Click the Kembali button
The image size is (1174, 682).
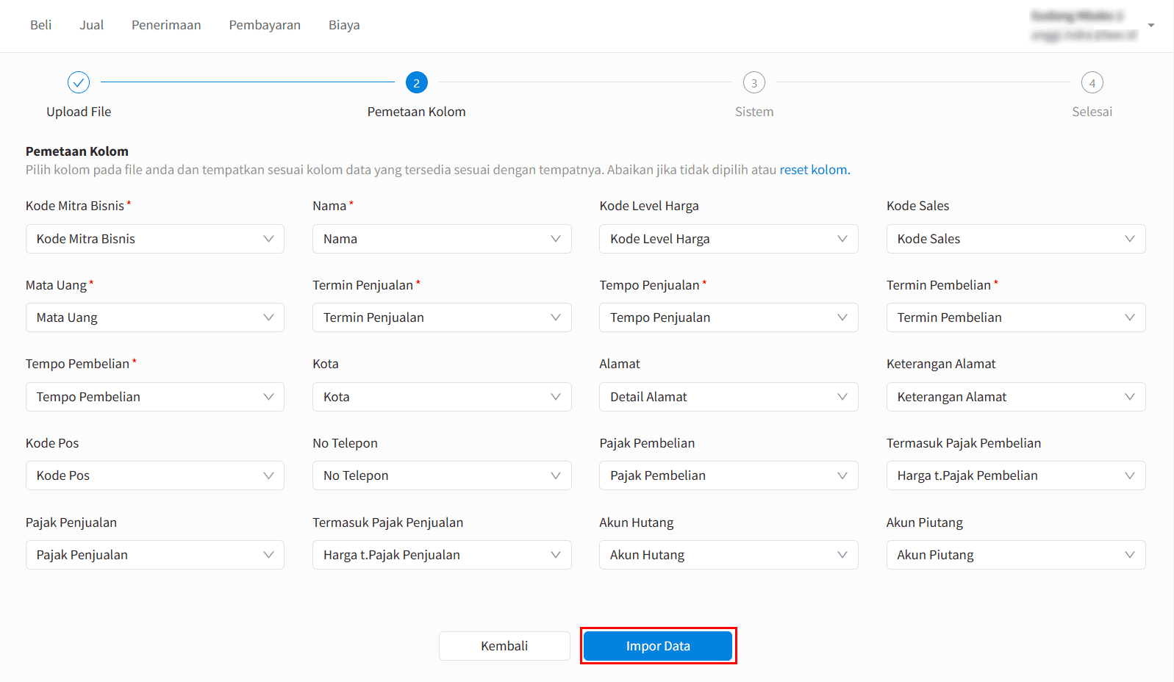point(504,646)
